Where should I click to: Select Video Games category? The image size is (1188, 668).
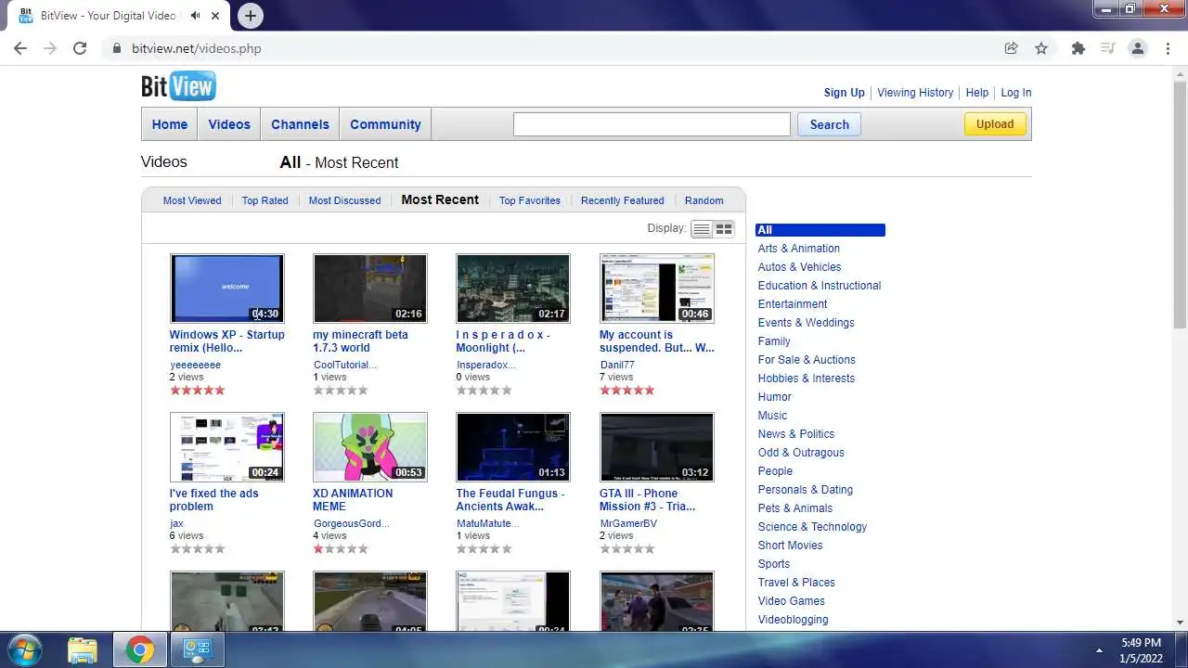tap(792, 601)
